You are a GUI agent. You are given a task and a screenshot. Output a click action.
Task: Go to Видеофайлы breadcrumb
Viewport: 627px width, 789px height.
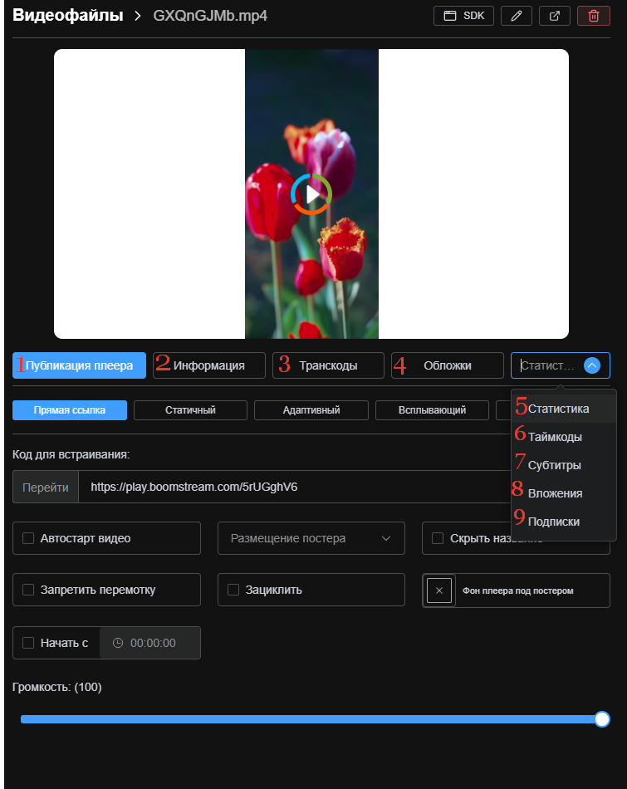tap(68, 15)
